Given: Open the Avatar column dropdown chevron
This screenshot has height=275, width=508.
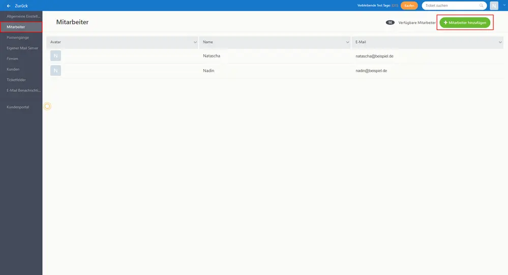Looking at the screenshot, I should click(195, 42).
